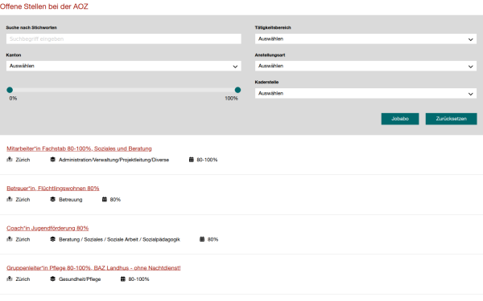
Task: Click the Jobabo button
Action: (x=400, y=119)
